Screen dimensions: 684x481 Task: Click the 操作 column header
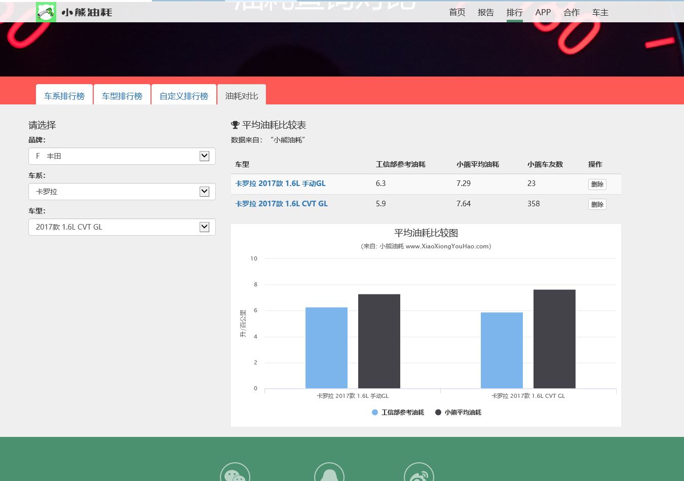[x=595, y=164]
